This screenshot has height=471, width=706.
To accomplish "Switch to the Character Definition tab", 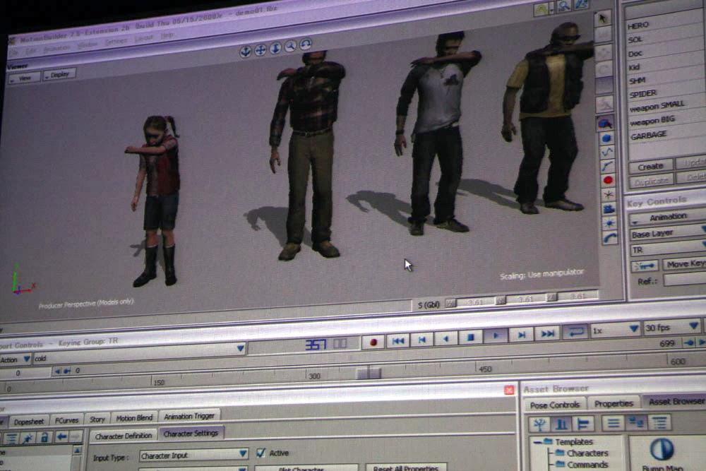I will [x=127, y=435].
